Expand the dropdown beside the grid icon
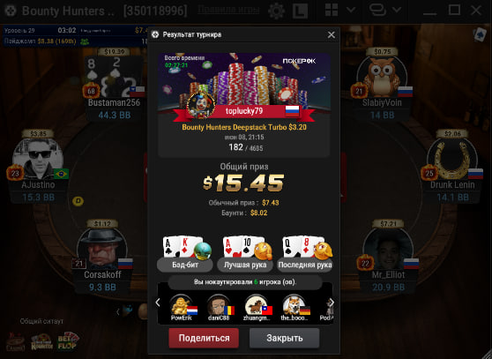The image size is (492, 359). pyautogui.click(x=351, y=11)
